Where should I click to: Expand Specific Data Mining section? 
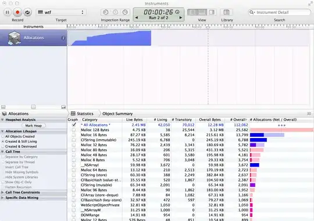pos(2,198)
